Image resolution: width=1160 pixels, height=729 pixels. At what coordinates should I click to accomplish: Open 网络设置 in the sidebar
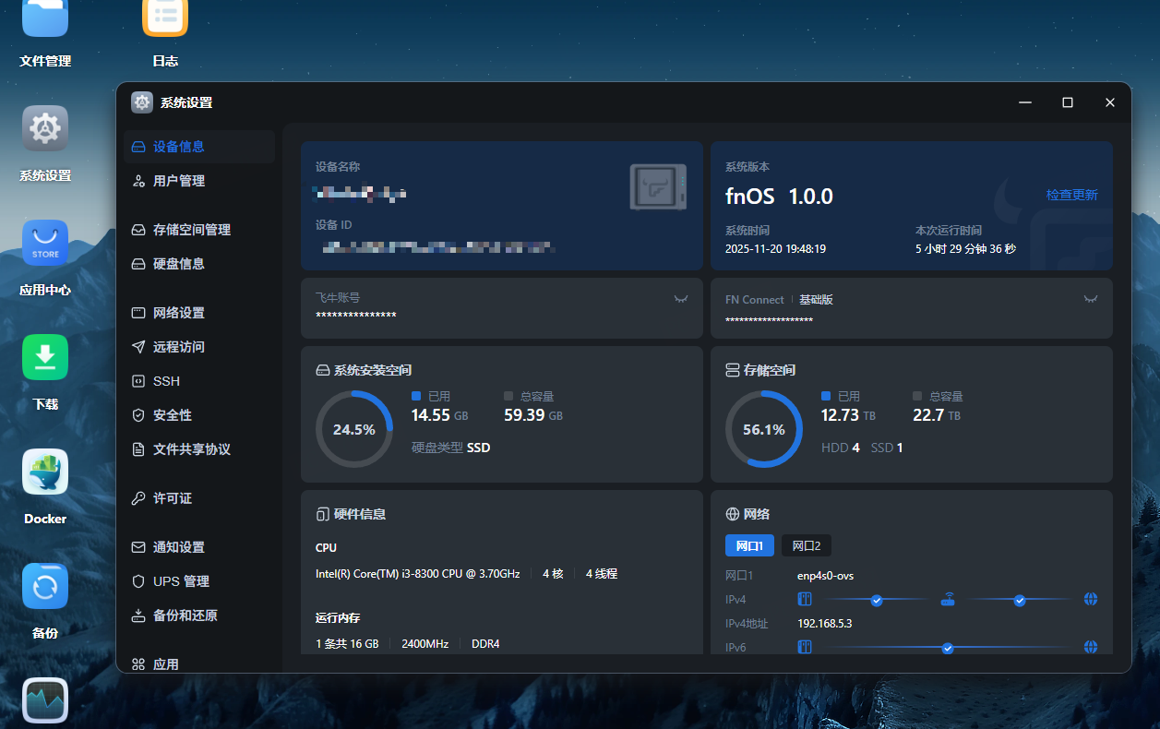(x=178, y=313)
